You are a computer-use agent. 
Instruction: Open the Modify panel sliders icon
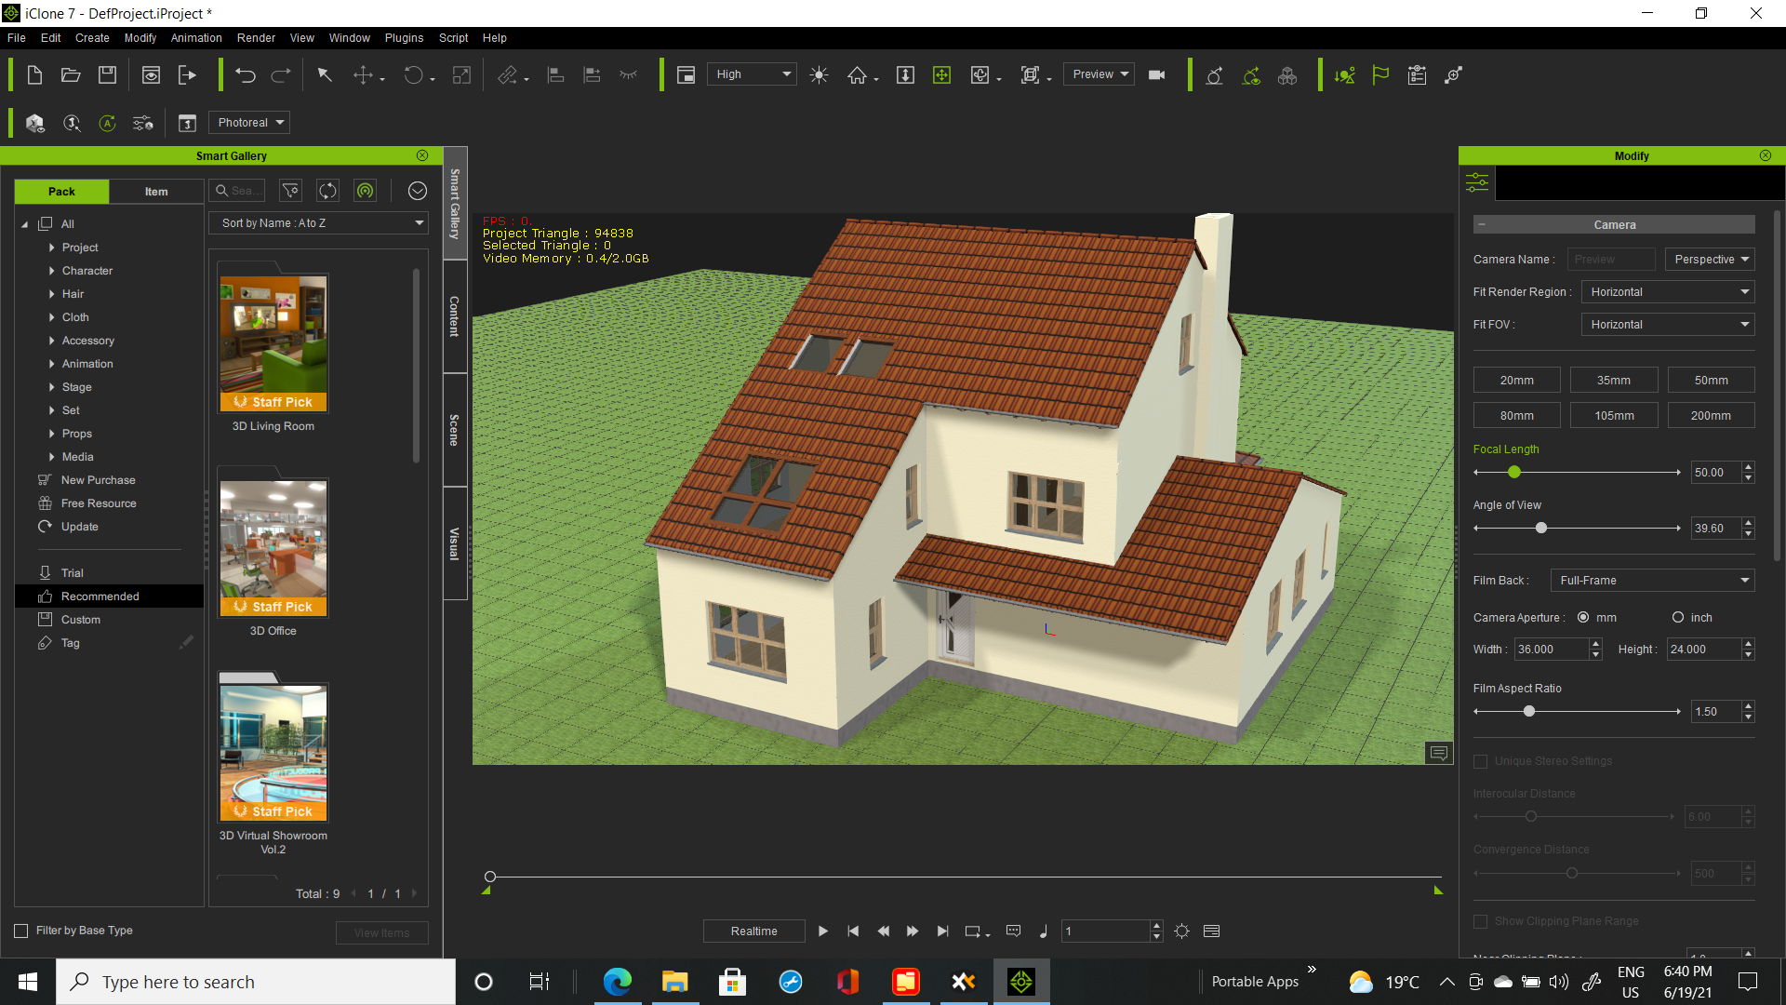(x=1477, y=182)
